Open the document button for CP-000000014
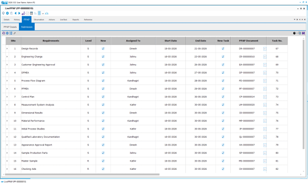Viewport: 308px width, 184px height. pyautogui.click(x=265, y=97)
